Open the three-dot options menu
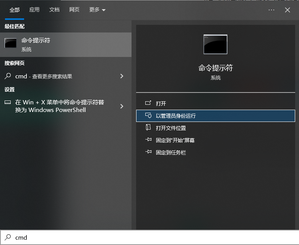299x245 pixels. [x=271, y=10]
